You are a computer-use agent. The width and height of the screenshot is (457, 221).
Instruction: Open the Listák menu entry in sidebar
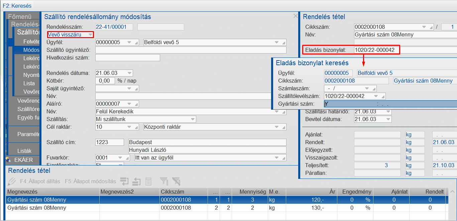coord(24,151)
